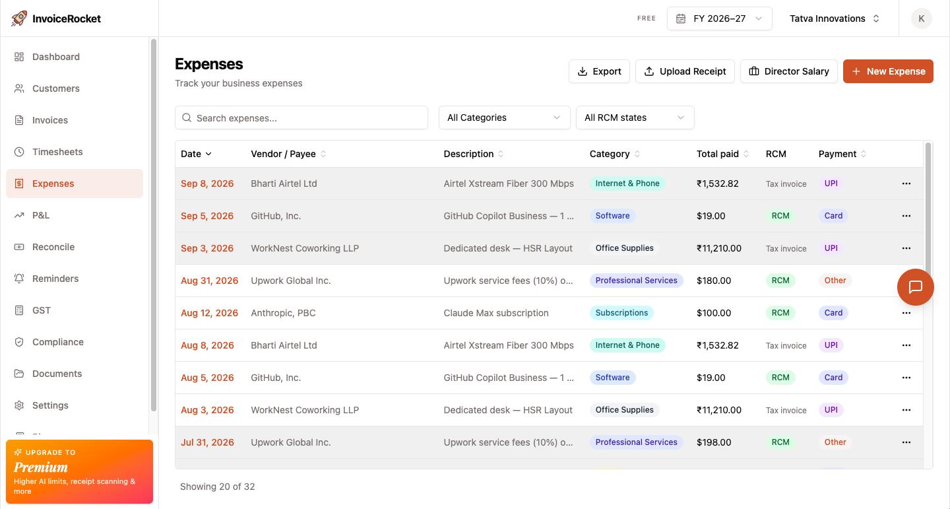Viewport: 950px width, 509px height.
Task: Sort expenses by Date column
Action: (x=197, y=154)
